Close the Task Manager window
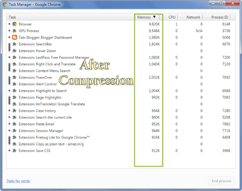Screen dimensions: 242x191 pyautogui.click(x=233, y=3)
